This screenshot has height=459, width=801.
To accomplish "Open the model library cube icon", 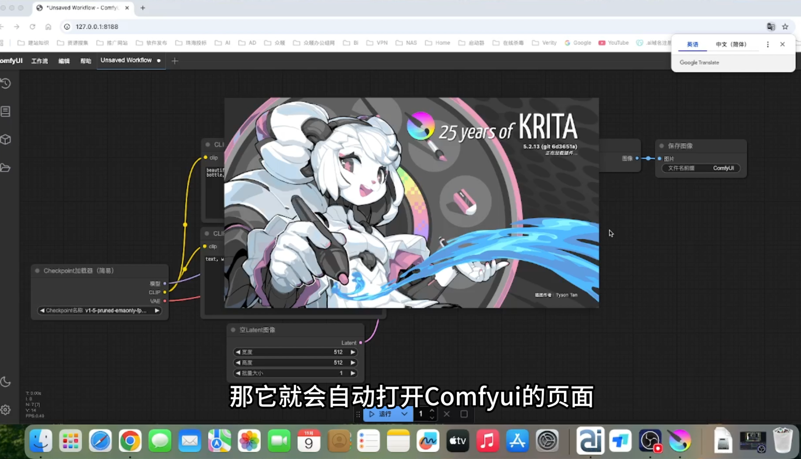I will click(x=6, y=139).
